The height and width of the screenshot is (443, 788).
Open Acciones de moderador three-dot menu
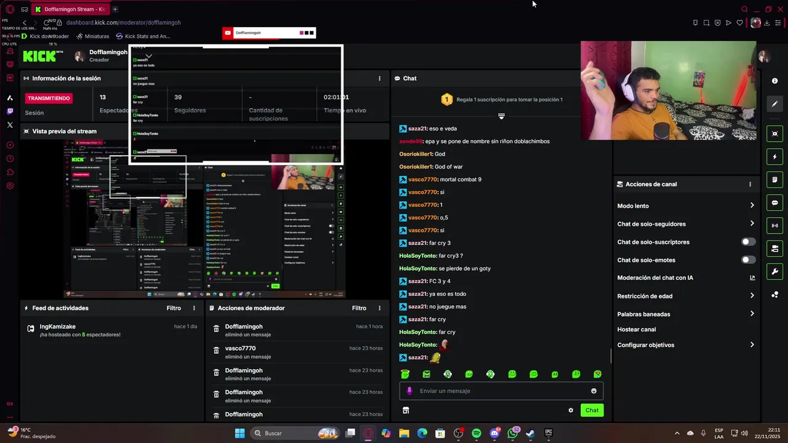(x=379, y=308)
